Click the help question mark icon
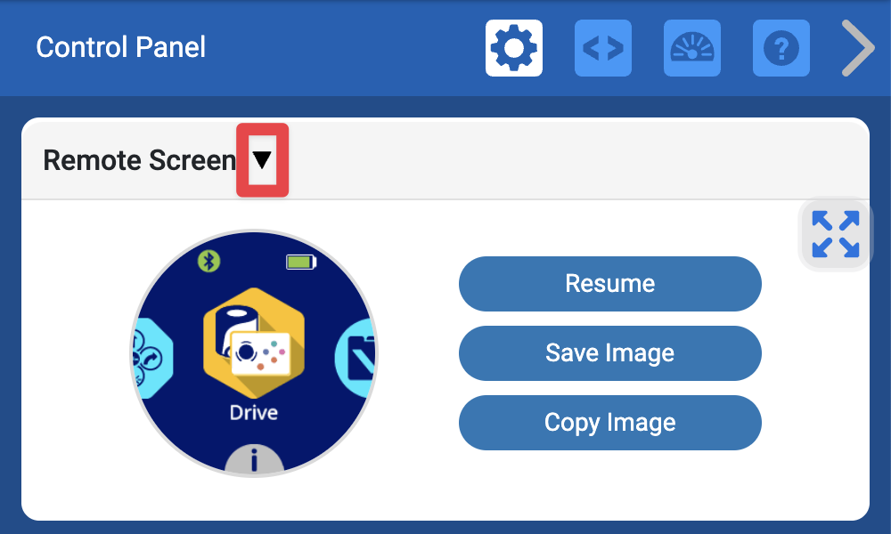The width and height of the screenshot is (891, 534). 781,48
